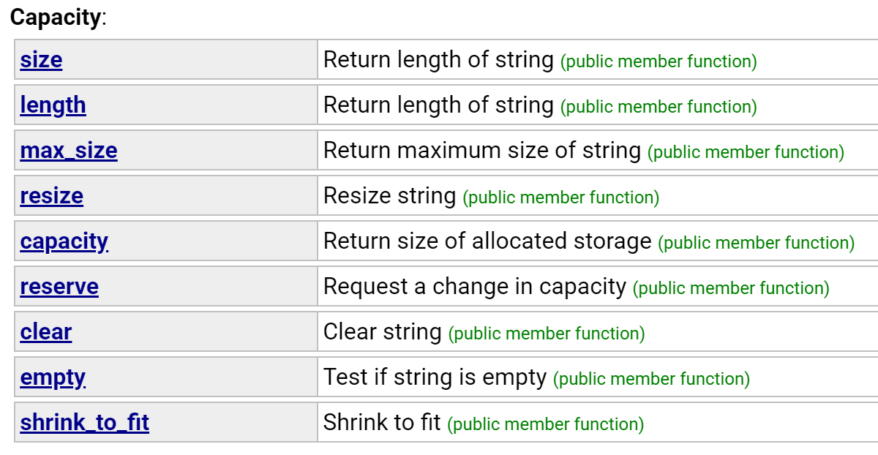The height and width of the screenshot is (455, 878).
Task: Open the size function link
Action: click(x=41, y=60)
